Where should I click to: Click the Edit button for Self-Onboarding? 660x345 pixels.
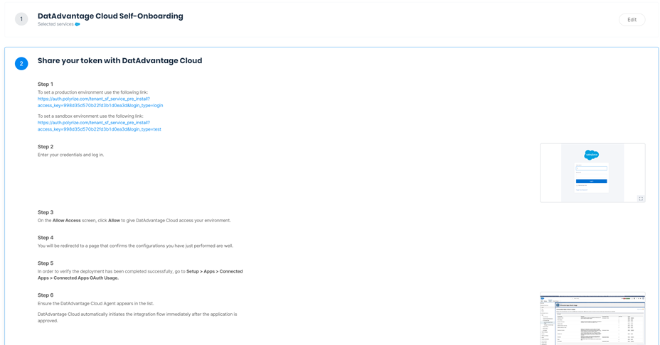click(x=632, y=20)
